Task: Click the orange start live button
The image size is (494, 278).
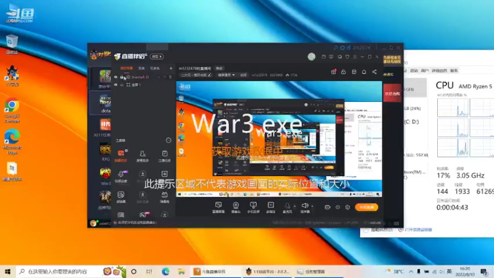Action: 366,207
